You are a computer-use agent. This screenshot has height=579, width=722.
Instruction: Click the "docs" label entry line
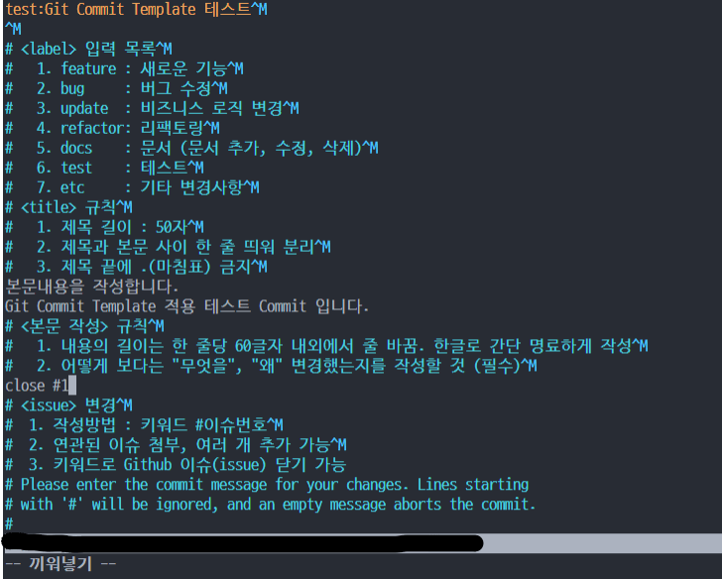click(x=191, y=148)
